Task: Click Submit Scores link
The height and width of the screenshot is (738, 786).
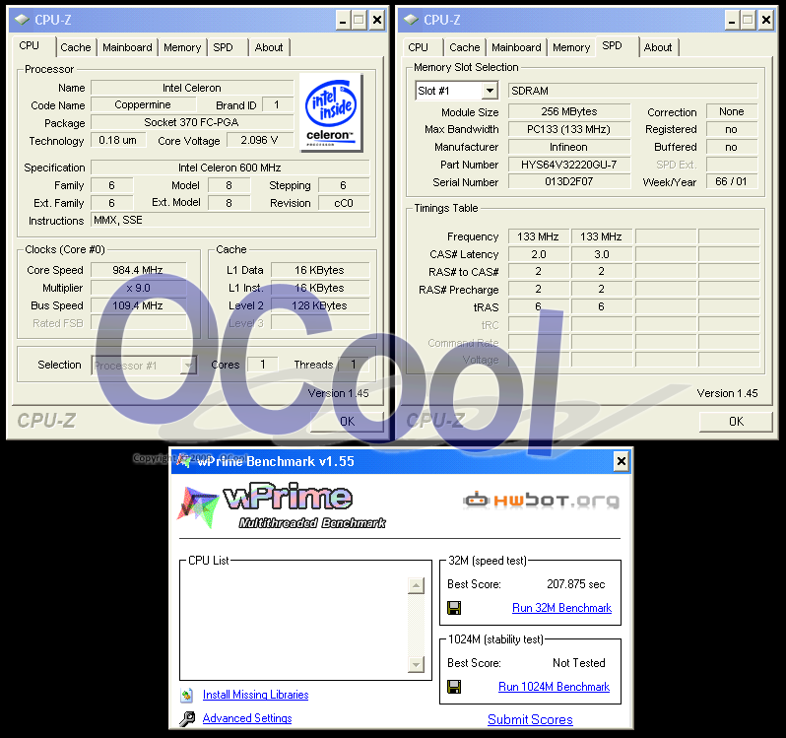Action: pos(530,719)
